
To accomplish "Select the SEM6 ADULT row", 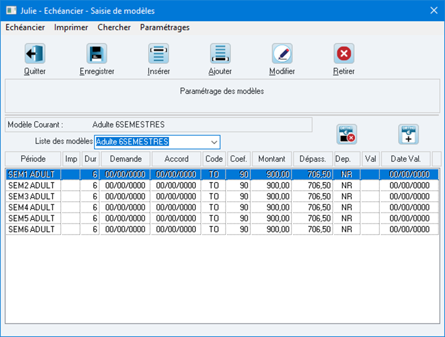I will (222, 229).
